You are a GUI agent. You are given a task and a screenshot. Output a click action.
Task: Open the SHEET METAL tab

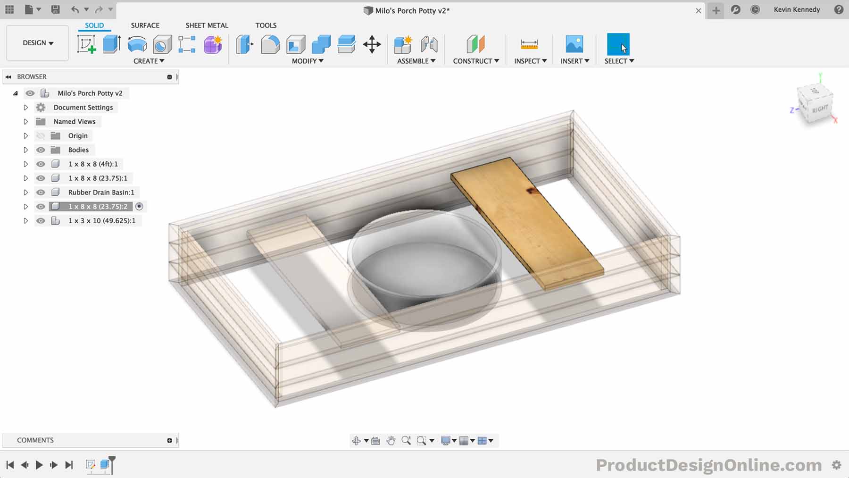point(207,25)
